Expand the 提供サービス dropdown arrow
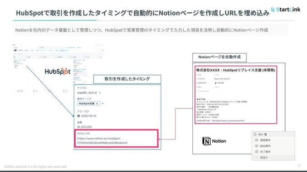The height and width of the screenshot is (172, 307). 103,103
